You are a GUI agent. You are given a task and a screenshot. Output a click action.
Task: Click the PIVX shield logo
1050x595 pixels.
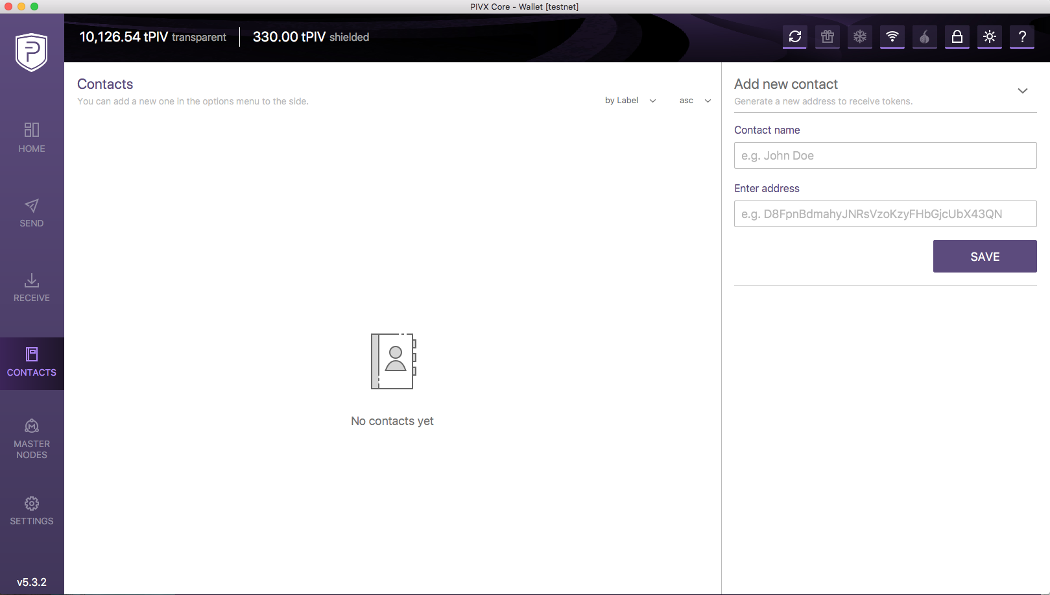(x=32, y=52)
